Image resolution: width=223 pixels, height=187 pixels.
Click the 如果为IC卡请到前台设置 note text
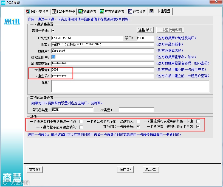pos(67,103)
